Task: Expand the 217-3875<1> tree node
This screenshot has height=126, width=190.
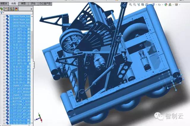Action: click(4, 29)
